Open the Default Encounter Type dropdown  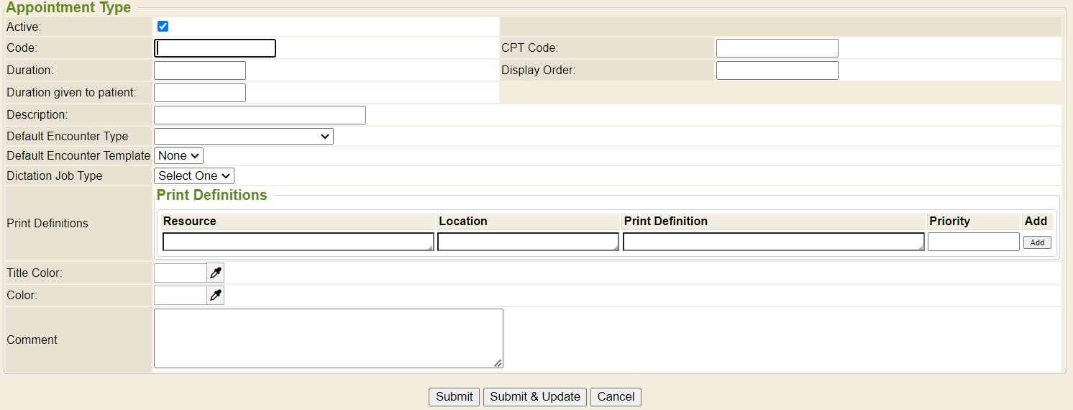coord(243,136)
